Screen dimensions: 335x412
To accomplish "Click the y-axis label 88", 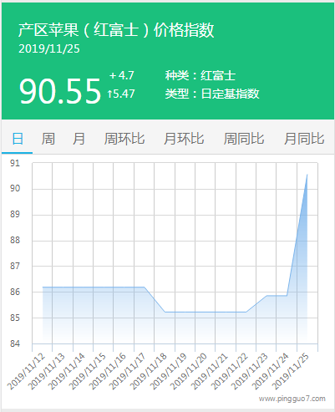I will tap(15, 240).
